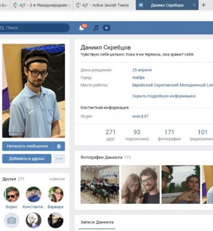Open the music note icon
The height and width of the screenshot is (231, 213).
coord(96,28)
